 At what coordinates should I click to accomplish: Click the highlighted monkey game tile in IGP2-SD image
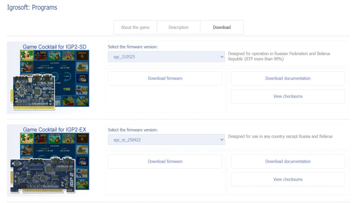click(27, 56)
